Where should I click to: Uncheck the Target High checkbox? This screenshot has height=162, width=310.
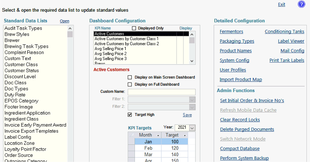[x=130, y=115]
